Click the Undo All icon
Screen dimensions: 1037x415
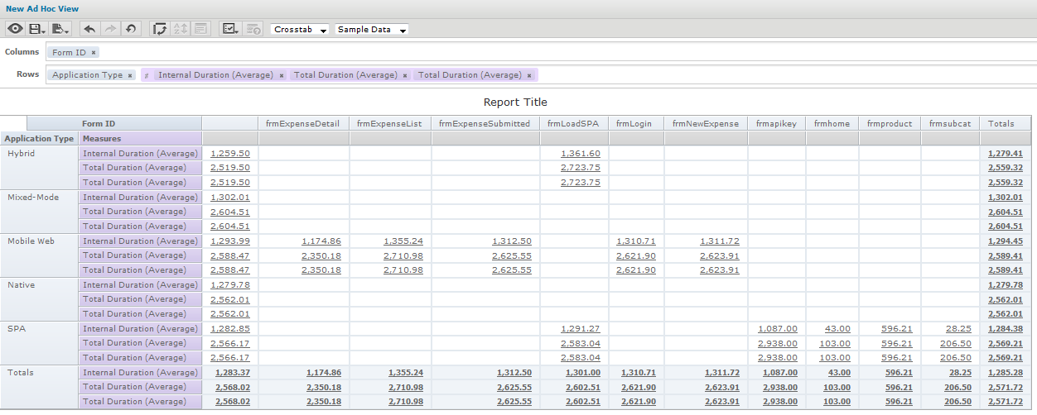click(131, 29)
